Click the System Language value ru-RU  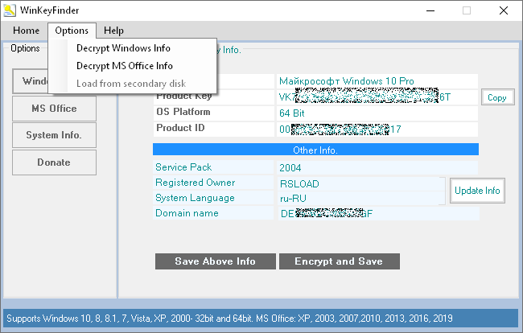click(361, 199)
